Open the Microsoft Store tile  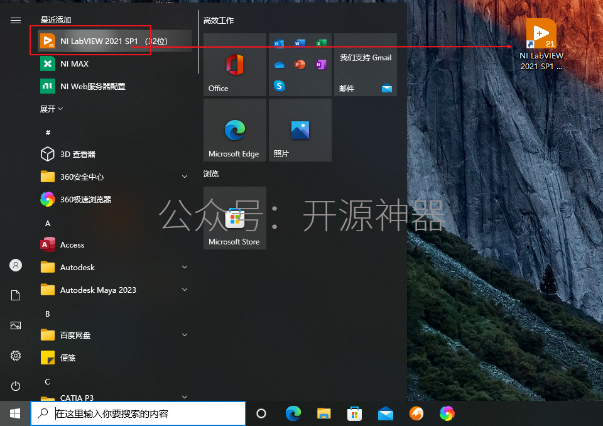(x=234, y=218)
